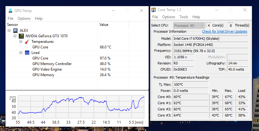Click the Sensor column header
This screenshot has width=259, height=131.
pyautogui.click(x=52, y=25)
